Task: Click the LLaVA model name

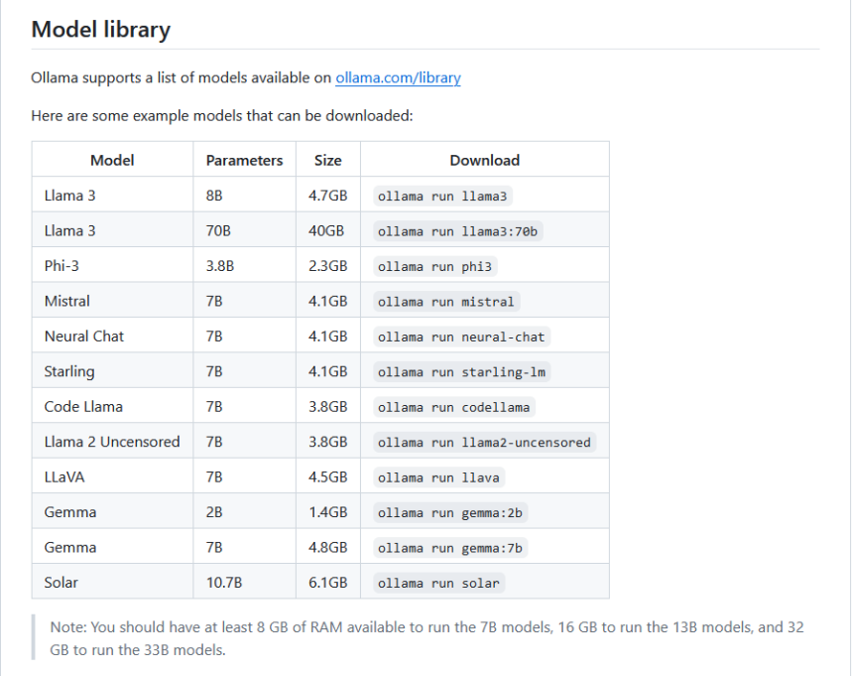Action: coord(64,476)
